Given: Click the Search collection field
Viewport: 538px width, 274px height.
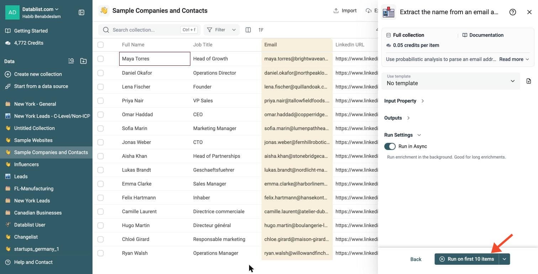Looking at the screenshot, I should [149, 30].
